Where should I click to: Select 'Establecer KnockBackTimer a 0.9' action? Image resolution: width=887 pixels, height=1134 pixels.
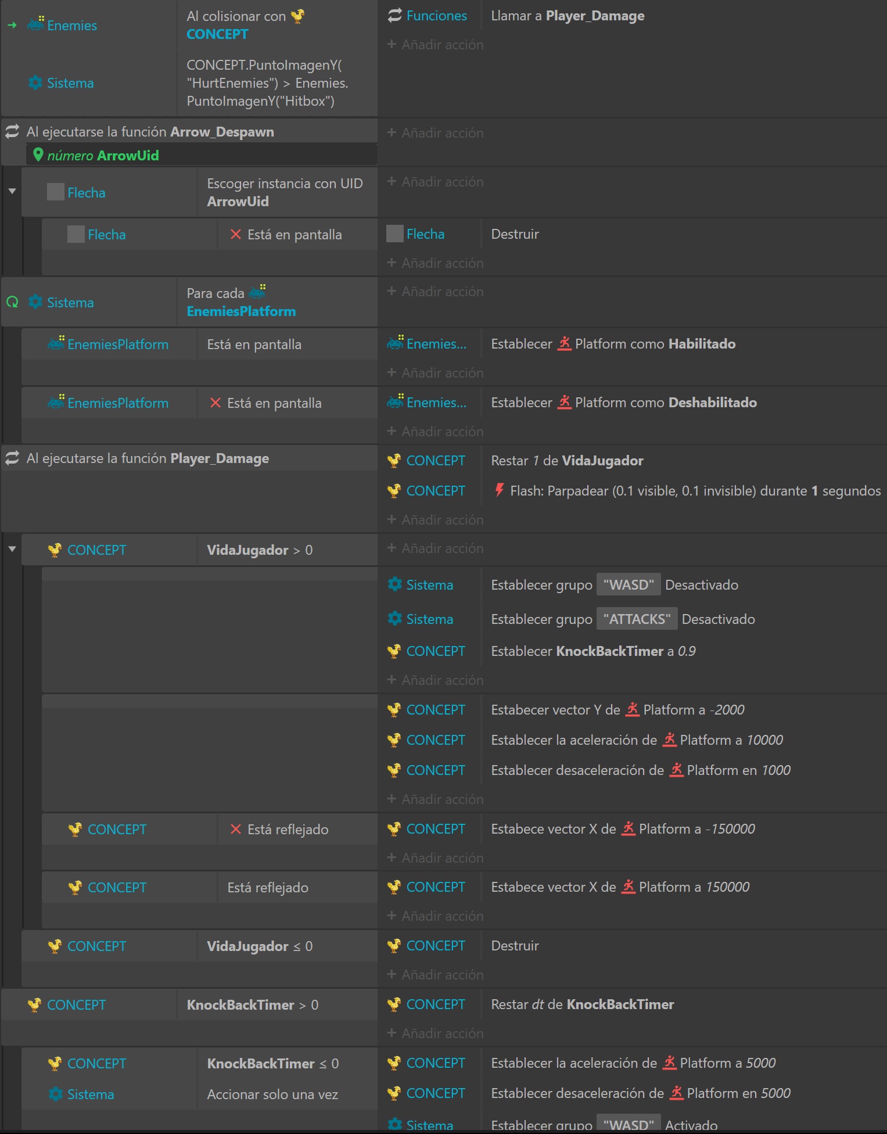(593, 651)
